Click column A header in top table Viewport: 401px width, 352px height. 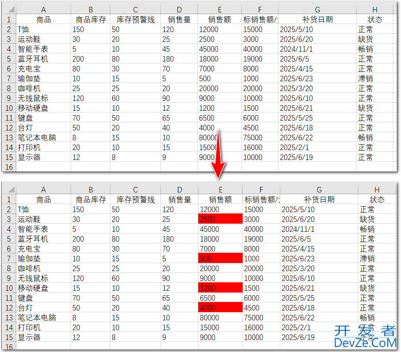(43, 9)
